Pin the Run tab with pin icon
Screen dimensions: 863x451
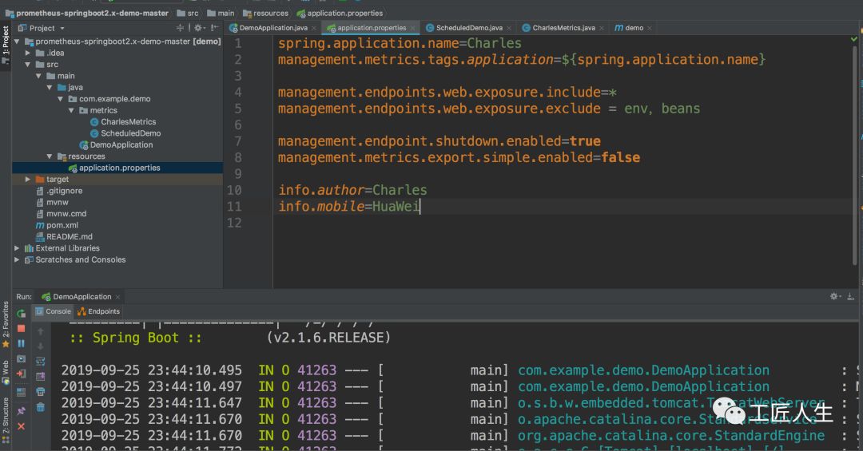(x=22, y=410)
